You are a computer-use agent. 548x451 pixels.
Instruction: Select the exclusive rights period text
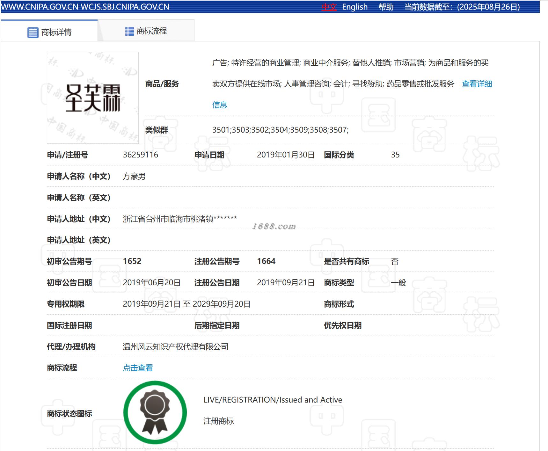(187, 304)
